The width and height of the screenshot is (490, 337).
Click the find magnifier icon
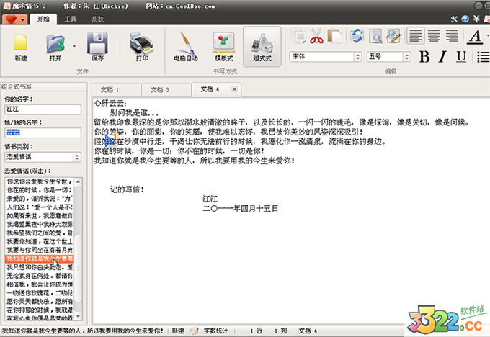[375, 36]
